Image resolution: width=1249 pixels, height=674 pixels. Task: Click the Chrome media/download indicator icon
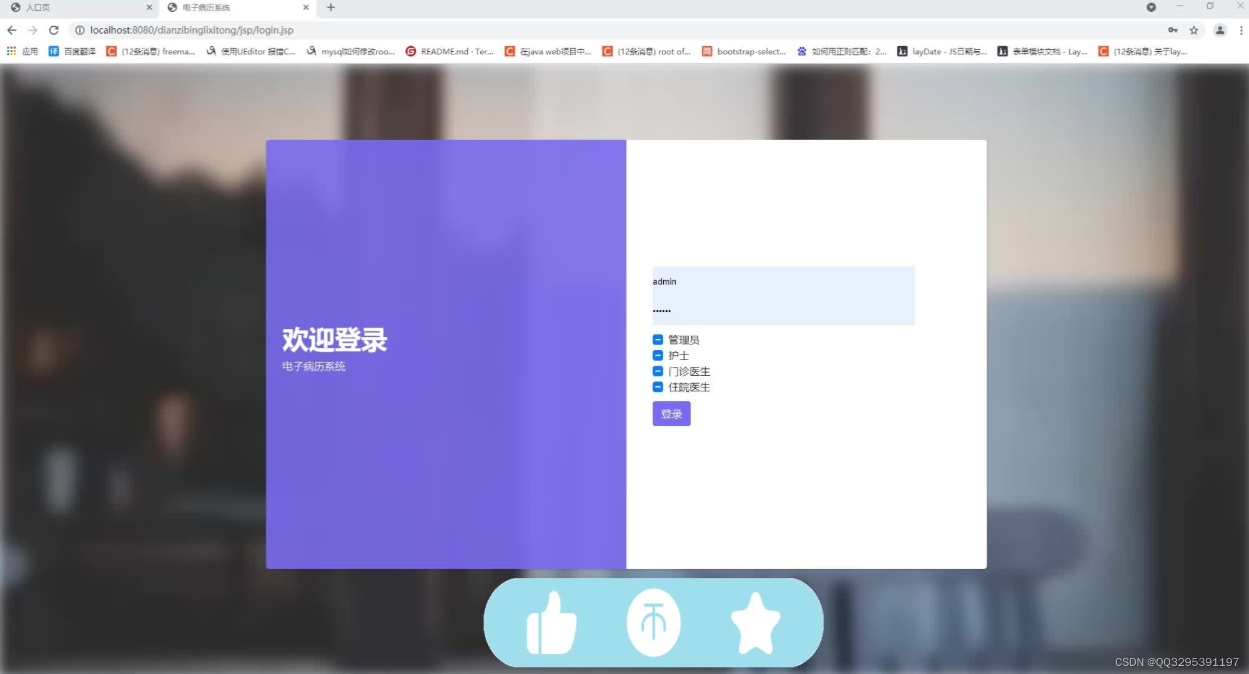pyautogui.click(x=1151, y=7)
